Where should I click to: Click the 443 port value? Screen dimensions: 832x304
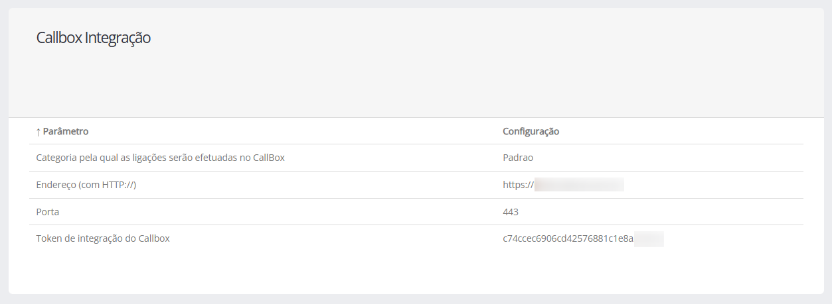(511, 212)
